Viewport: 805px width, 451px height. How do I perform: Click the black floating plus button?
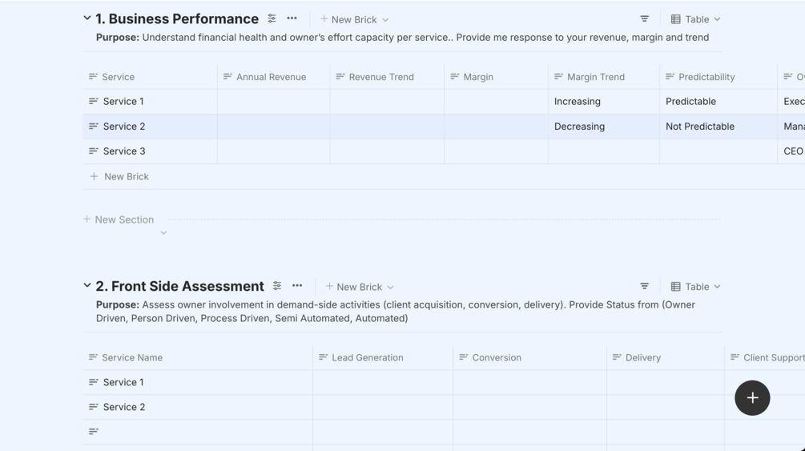pyautogui.click(x=752, y=398)
